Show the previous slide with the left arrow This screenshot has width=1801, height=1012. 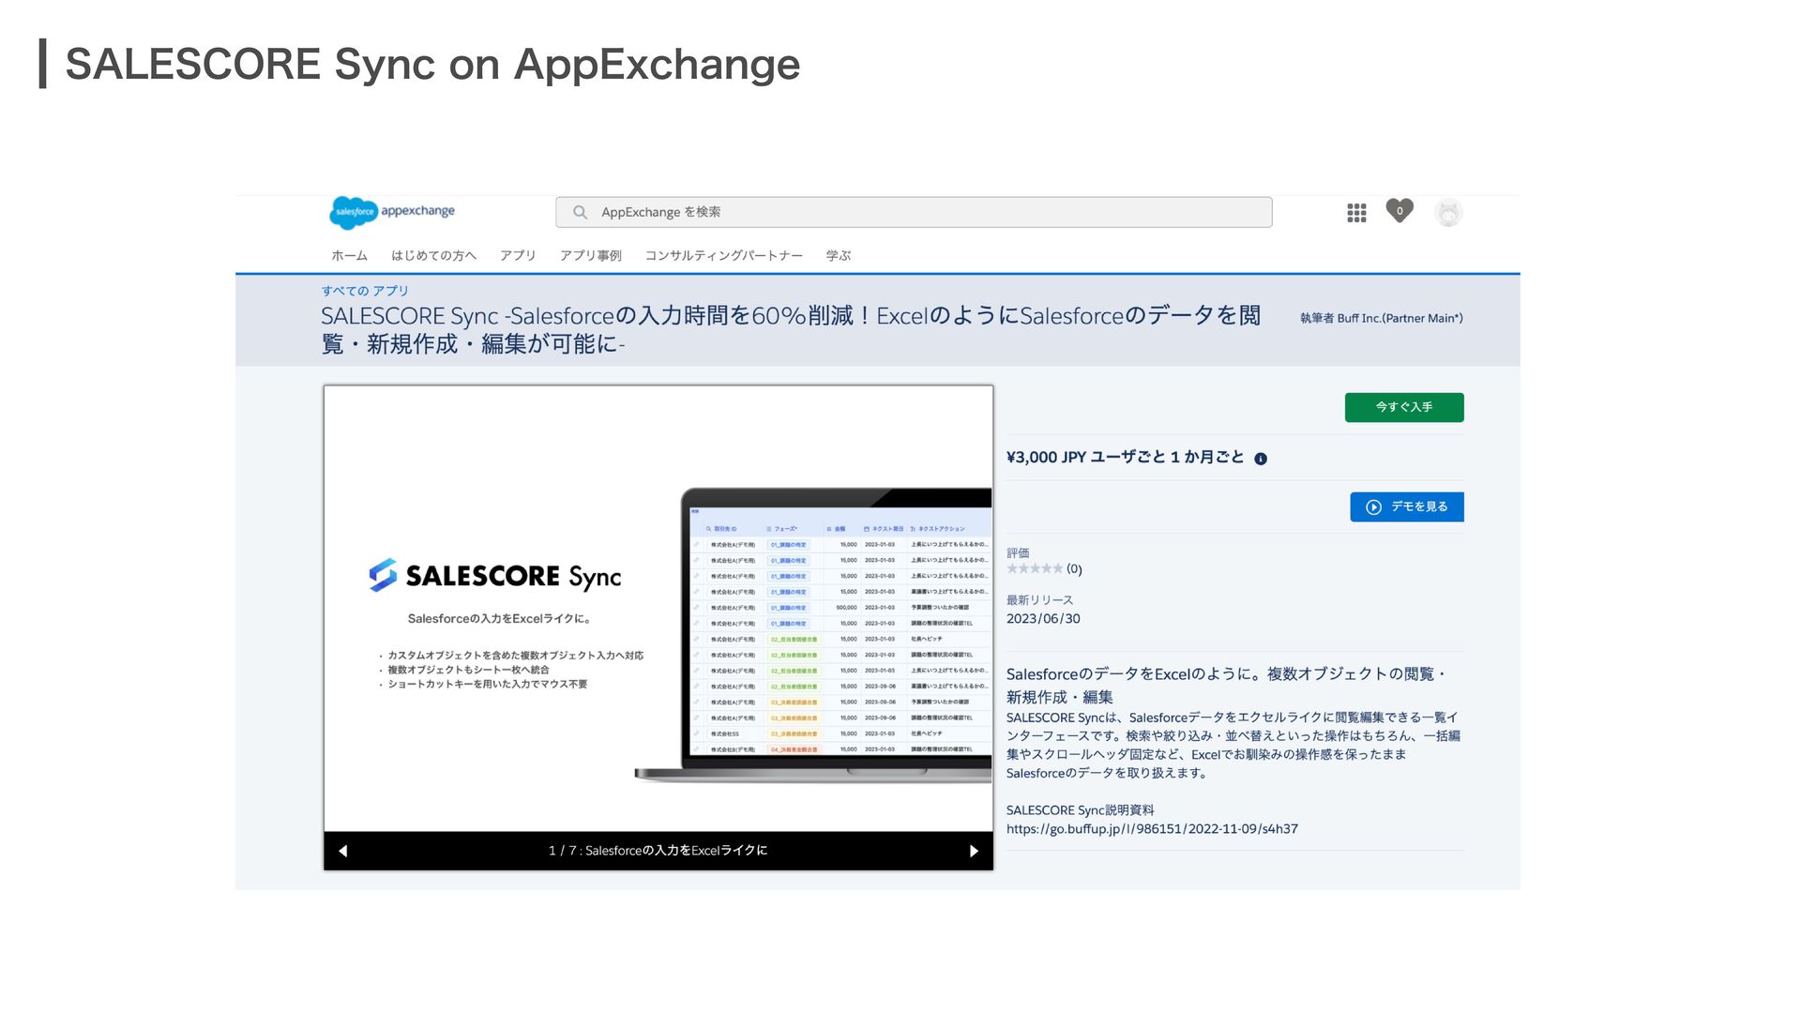coord(343,851)
